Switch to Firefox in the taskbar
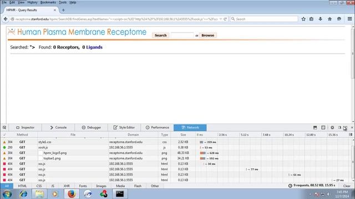This screenshot has width=355, height=199. click(x=72, y=194)
